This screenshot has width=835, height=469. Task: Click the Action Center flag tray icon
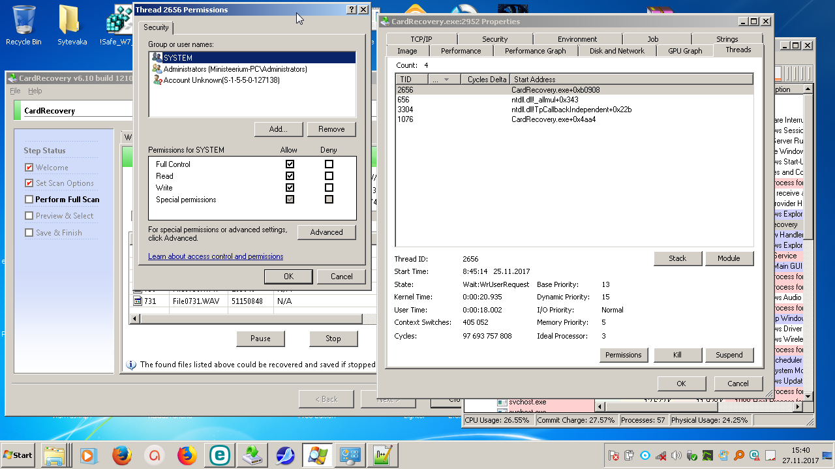click(613, 455)
